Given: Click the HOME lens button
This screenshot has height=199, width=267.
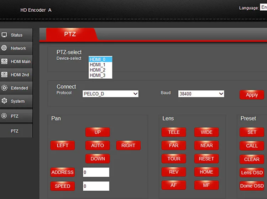Looking at the screenshot, I should [x=206, y=172].
